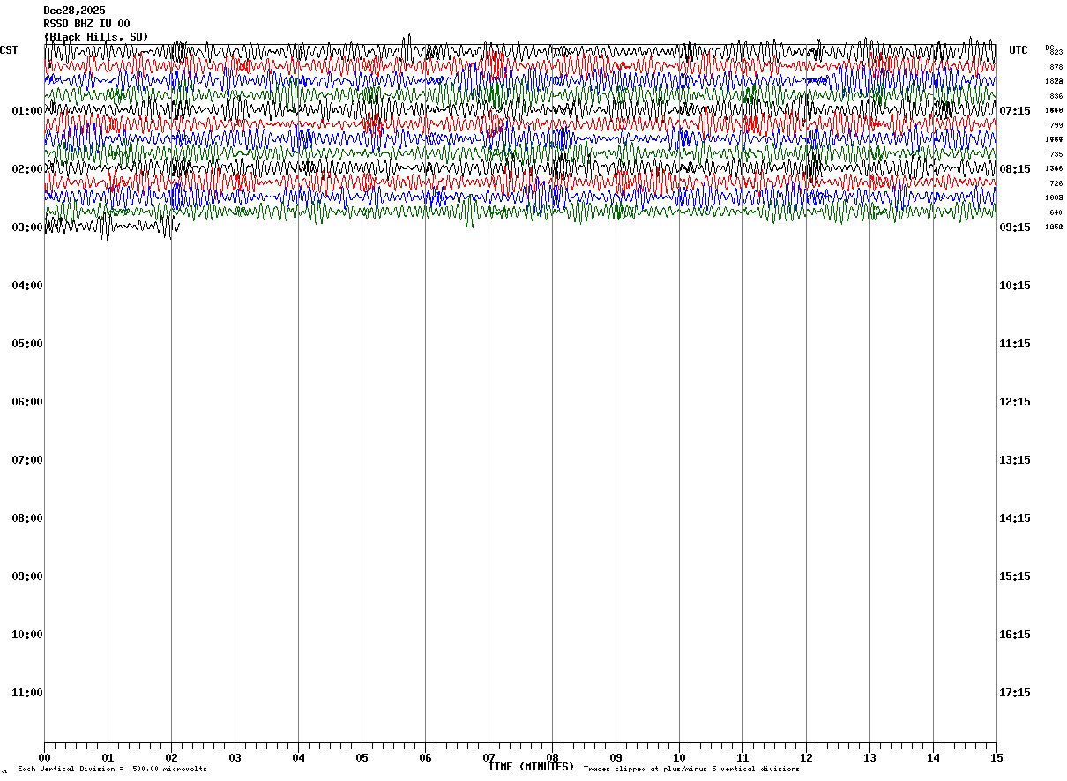Click minute "06" on the bottom axis
Viewport: 1067px width, 781px height.
pyautogui.click(x=425, y=757)
